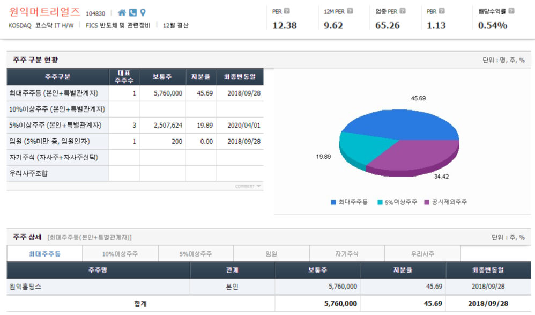
Task: Click the 12월 결산 label
Action: coord(176,26)
